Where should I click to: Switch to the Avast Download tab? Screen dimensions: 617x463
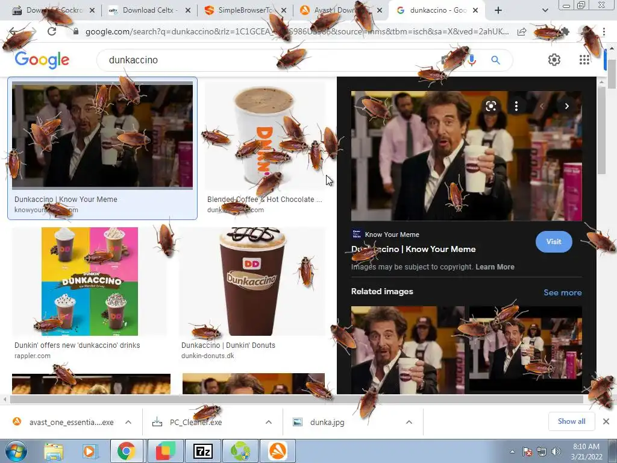click(x=341, y=10)
